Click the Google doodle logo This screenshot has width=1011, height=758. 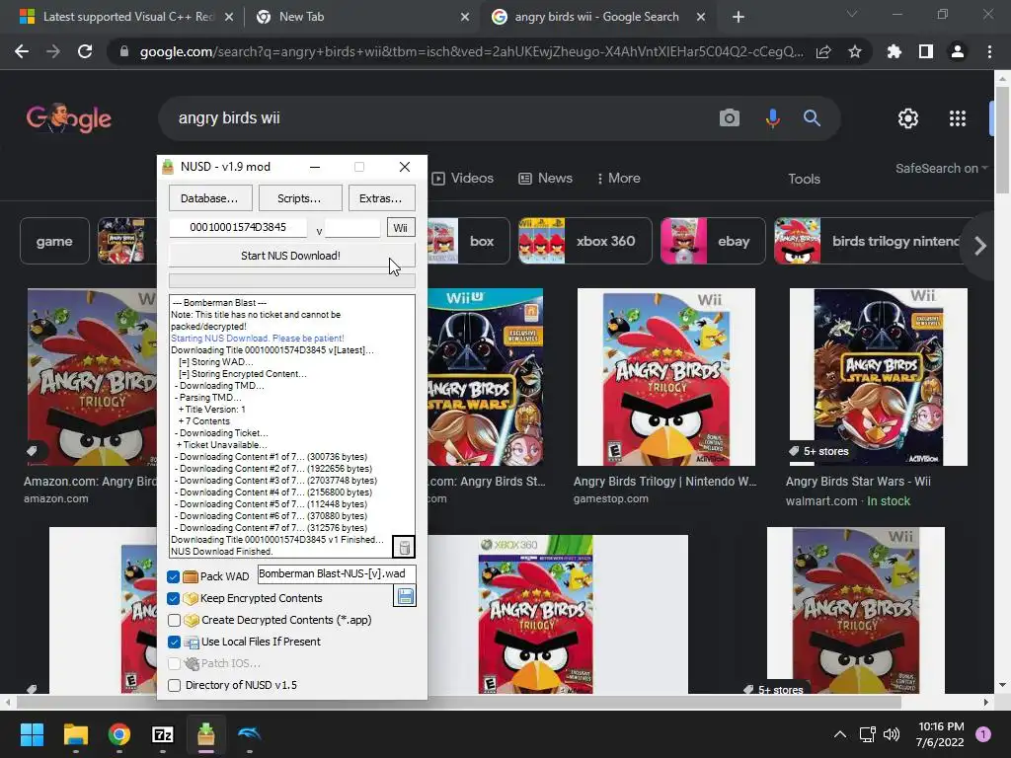[69, 118]
